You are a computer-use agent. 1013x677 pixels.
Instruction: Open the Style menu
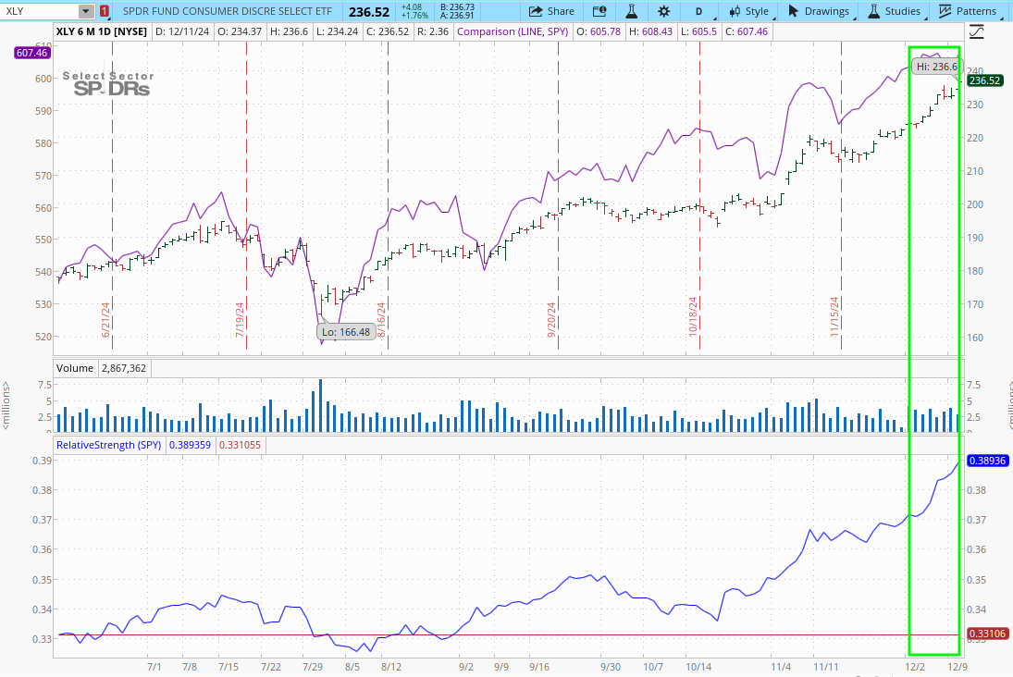tap(749, 11)
